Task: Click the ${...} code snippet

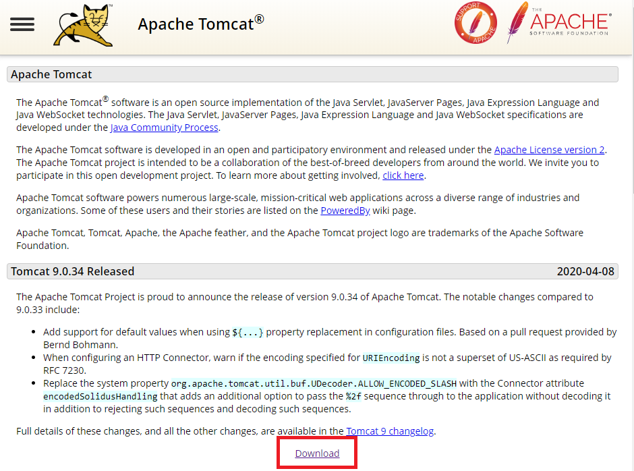Action: 248,332
